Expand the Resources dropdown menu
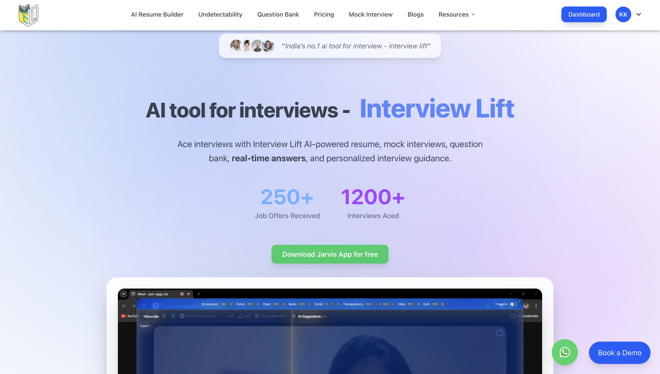 click(457, 14)
